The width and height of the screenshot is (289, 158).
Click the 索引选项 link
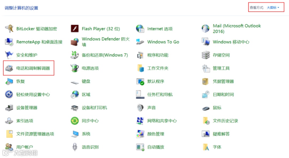[x=25, y=121]
